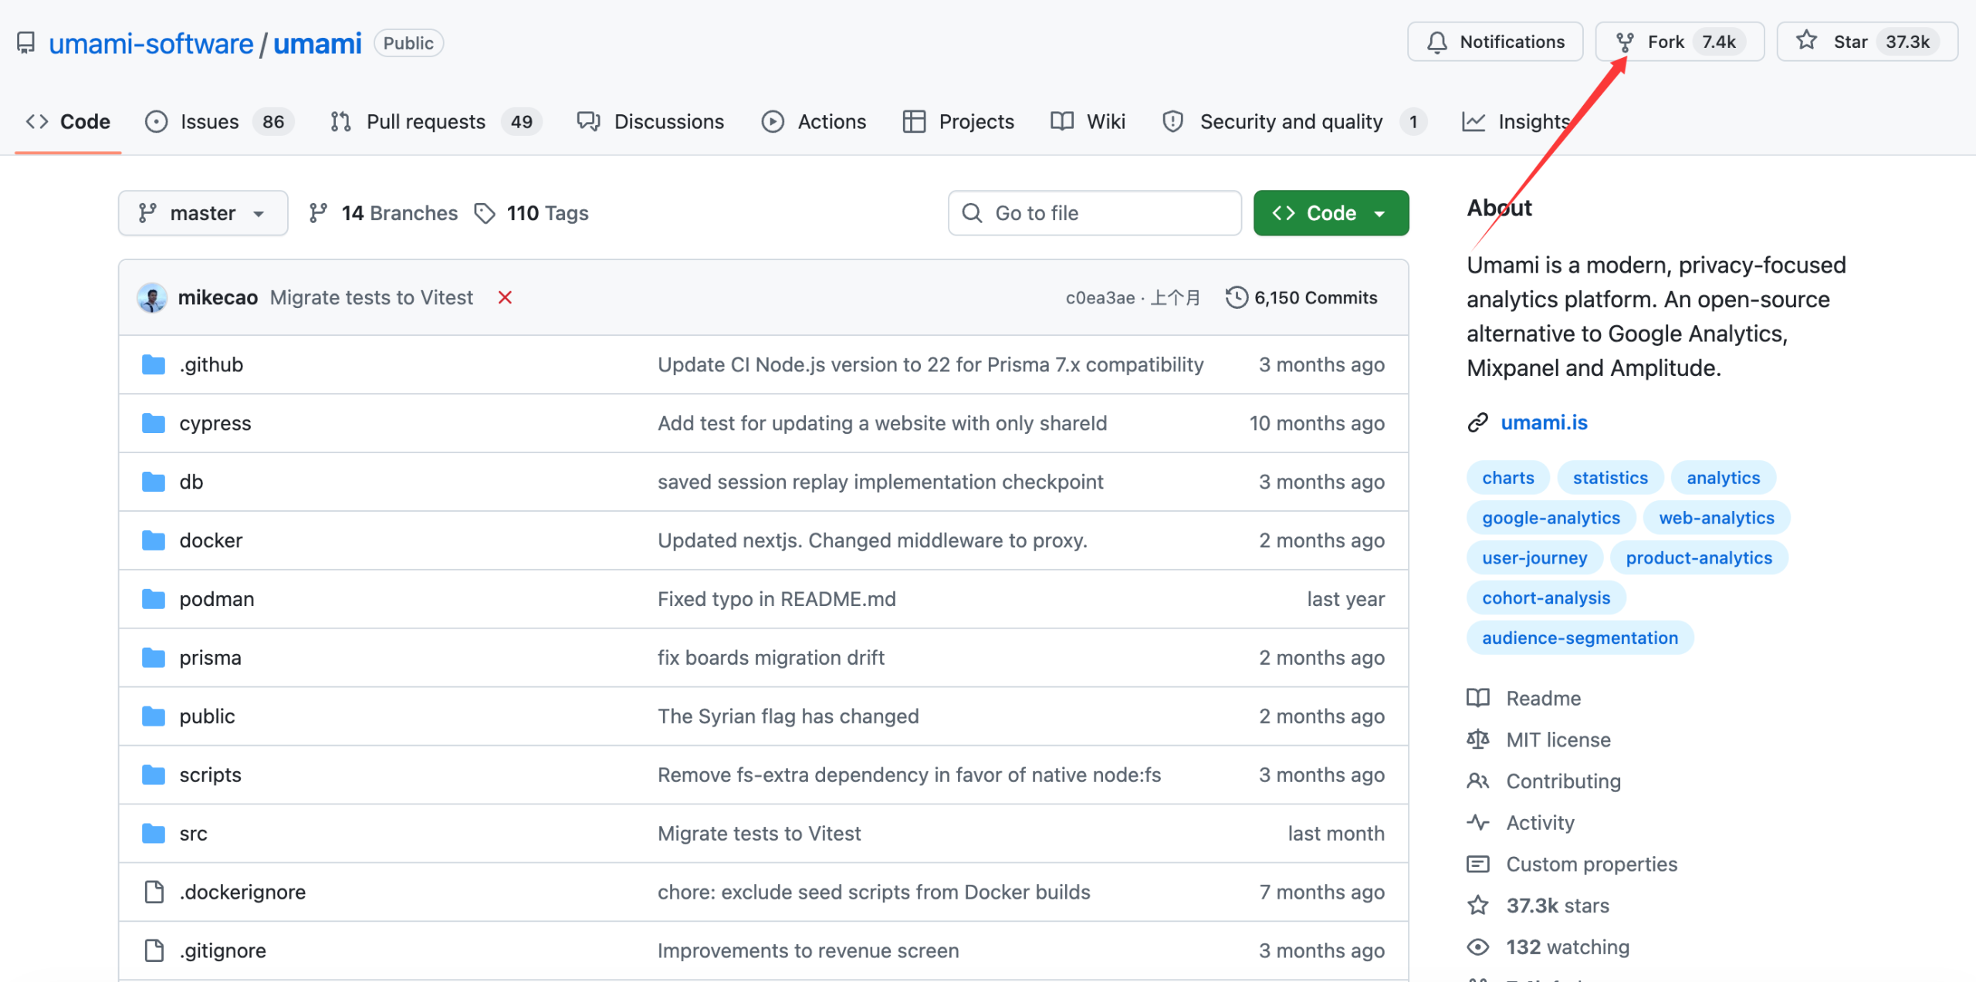Viewport: 1976px width, 982px height.
Task: Switch to the Code tab
Action: (68, 122)
